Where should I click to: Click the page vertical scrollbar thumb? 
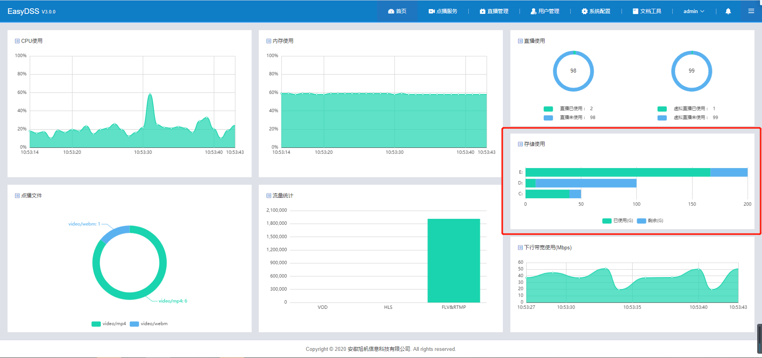[760, 339]
